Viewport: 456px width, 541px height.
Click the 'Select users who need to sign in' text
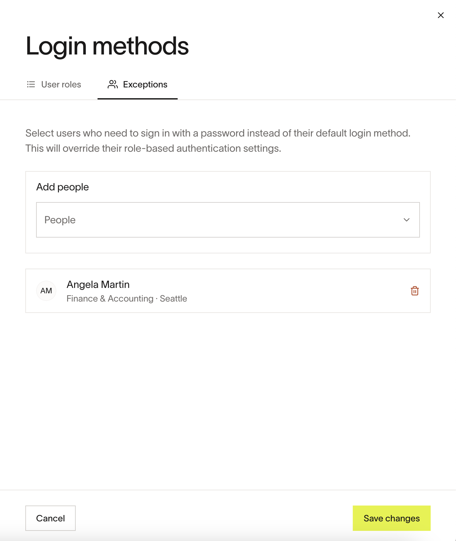pyautogui.click(x=218, y=133)
